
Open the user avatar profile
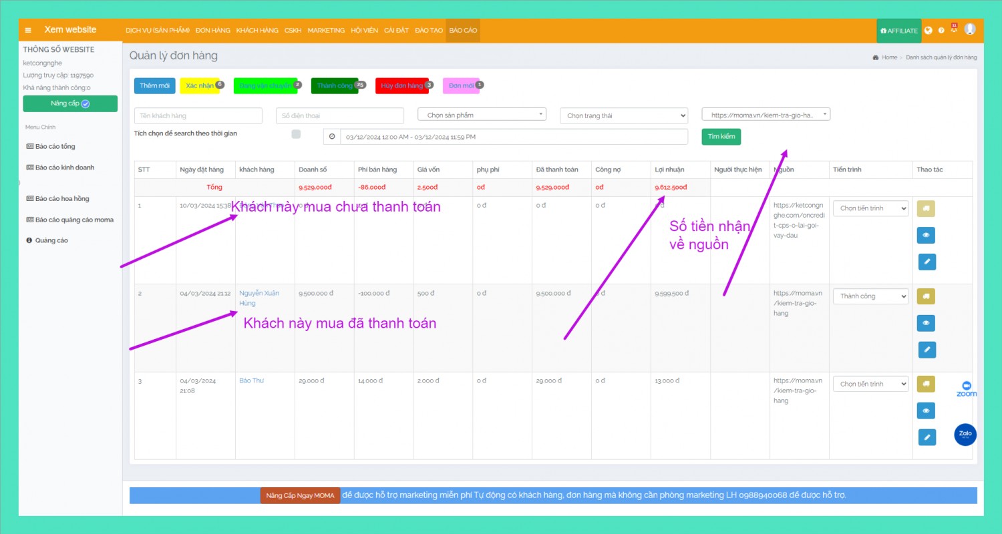click(x=970, y=29)
